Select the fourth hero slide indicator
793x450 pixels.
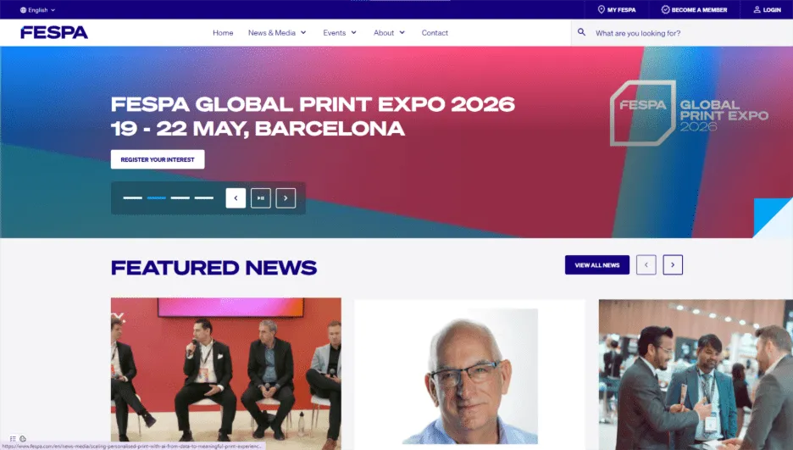pyautogui.click(x=204, y=197)
